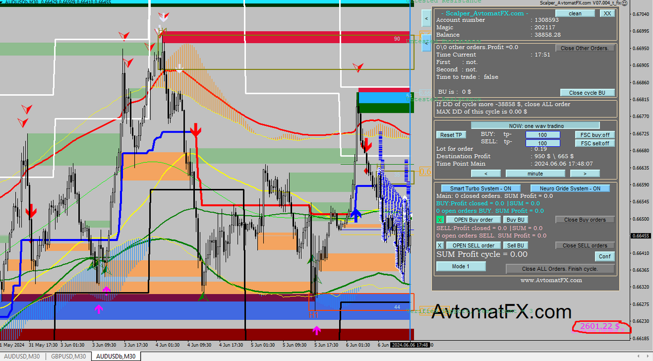Click the Magic value 202117
Image resolution: width=653 pixels, height=361 pixels.
[x=545, y=27]
